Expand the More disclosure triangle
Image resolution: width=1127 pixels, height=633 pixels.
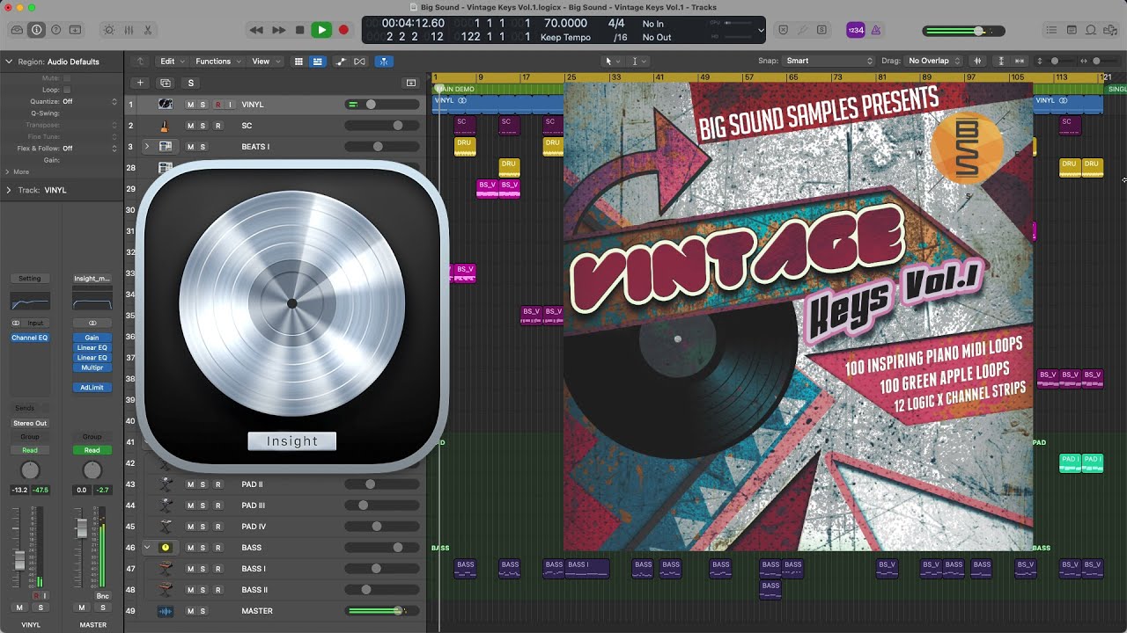click(9, 171)
